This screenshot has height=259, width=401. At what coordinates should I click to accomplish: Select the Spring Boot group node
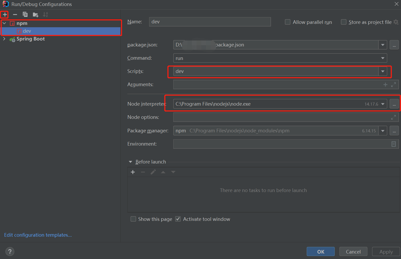point(31,39)
